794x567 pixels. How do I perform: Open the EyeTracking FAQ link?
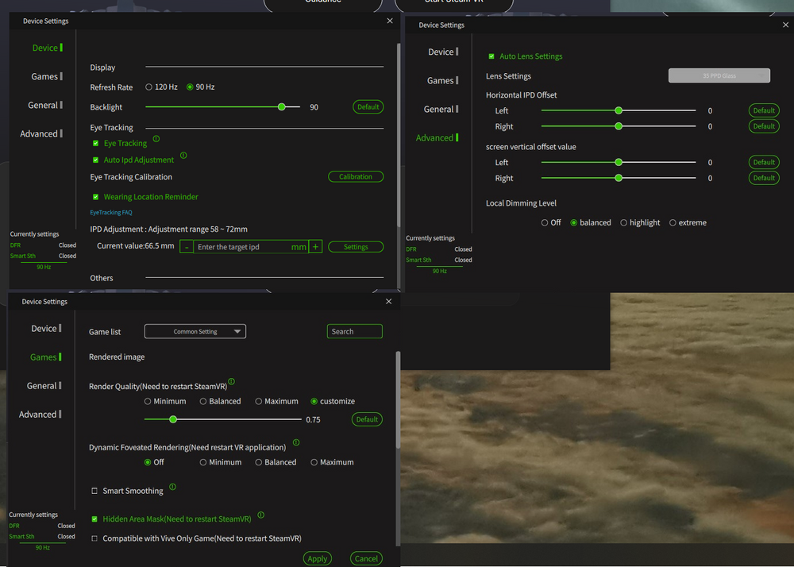click(x=110, y=212)
